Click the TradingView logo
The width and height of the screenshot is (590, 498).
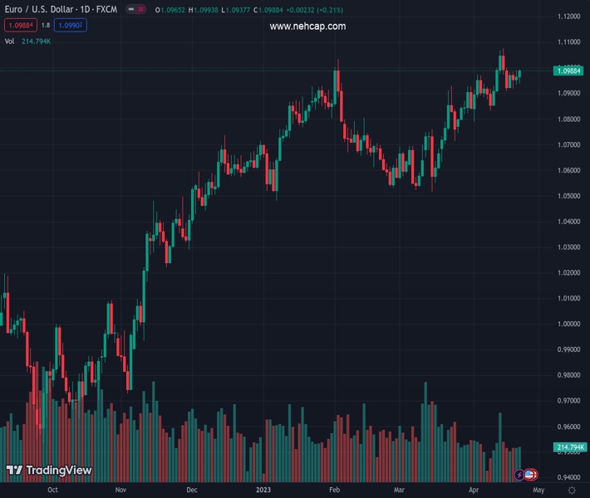tap(48, 471)
